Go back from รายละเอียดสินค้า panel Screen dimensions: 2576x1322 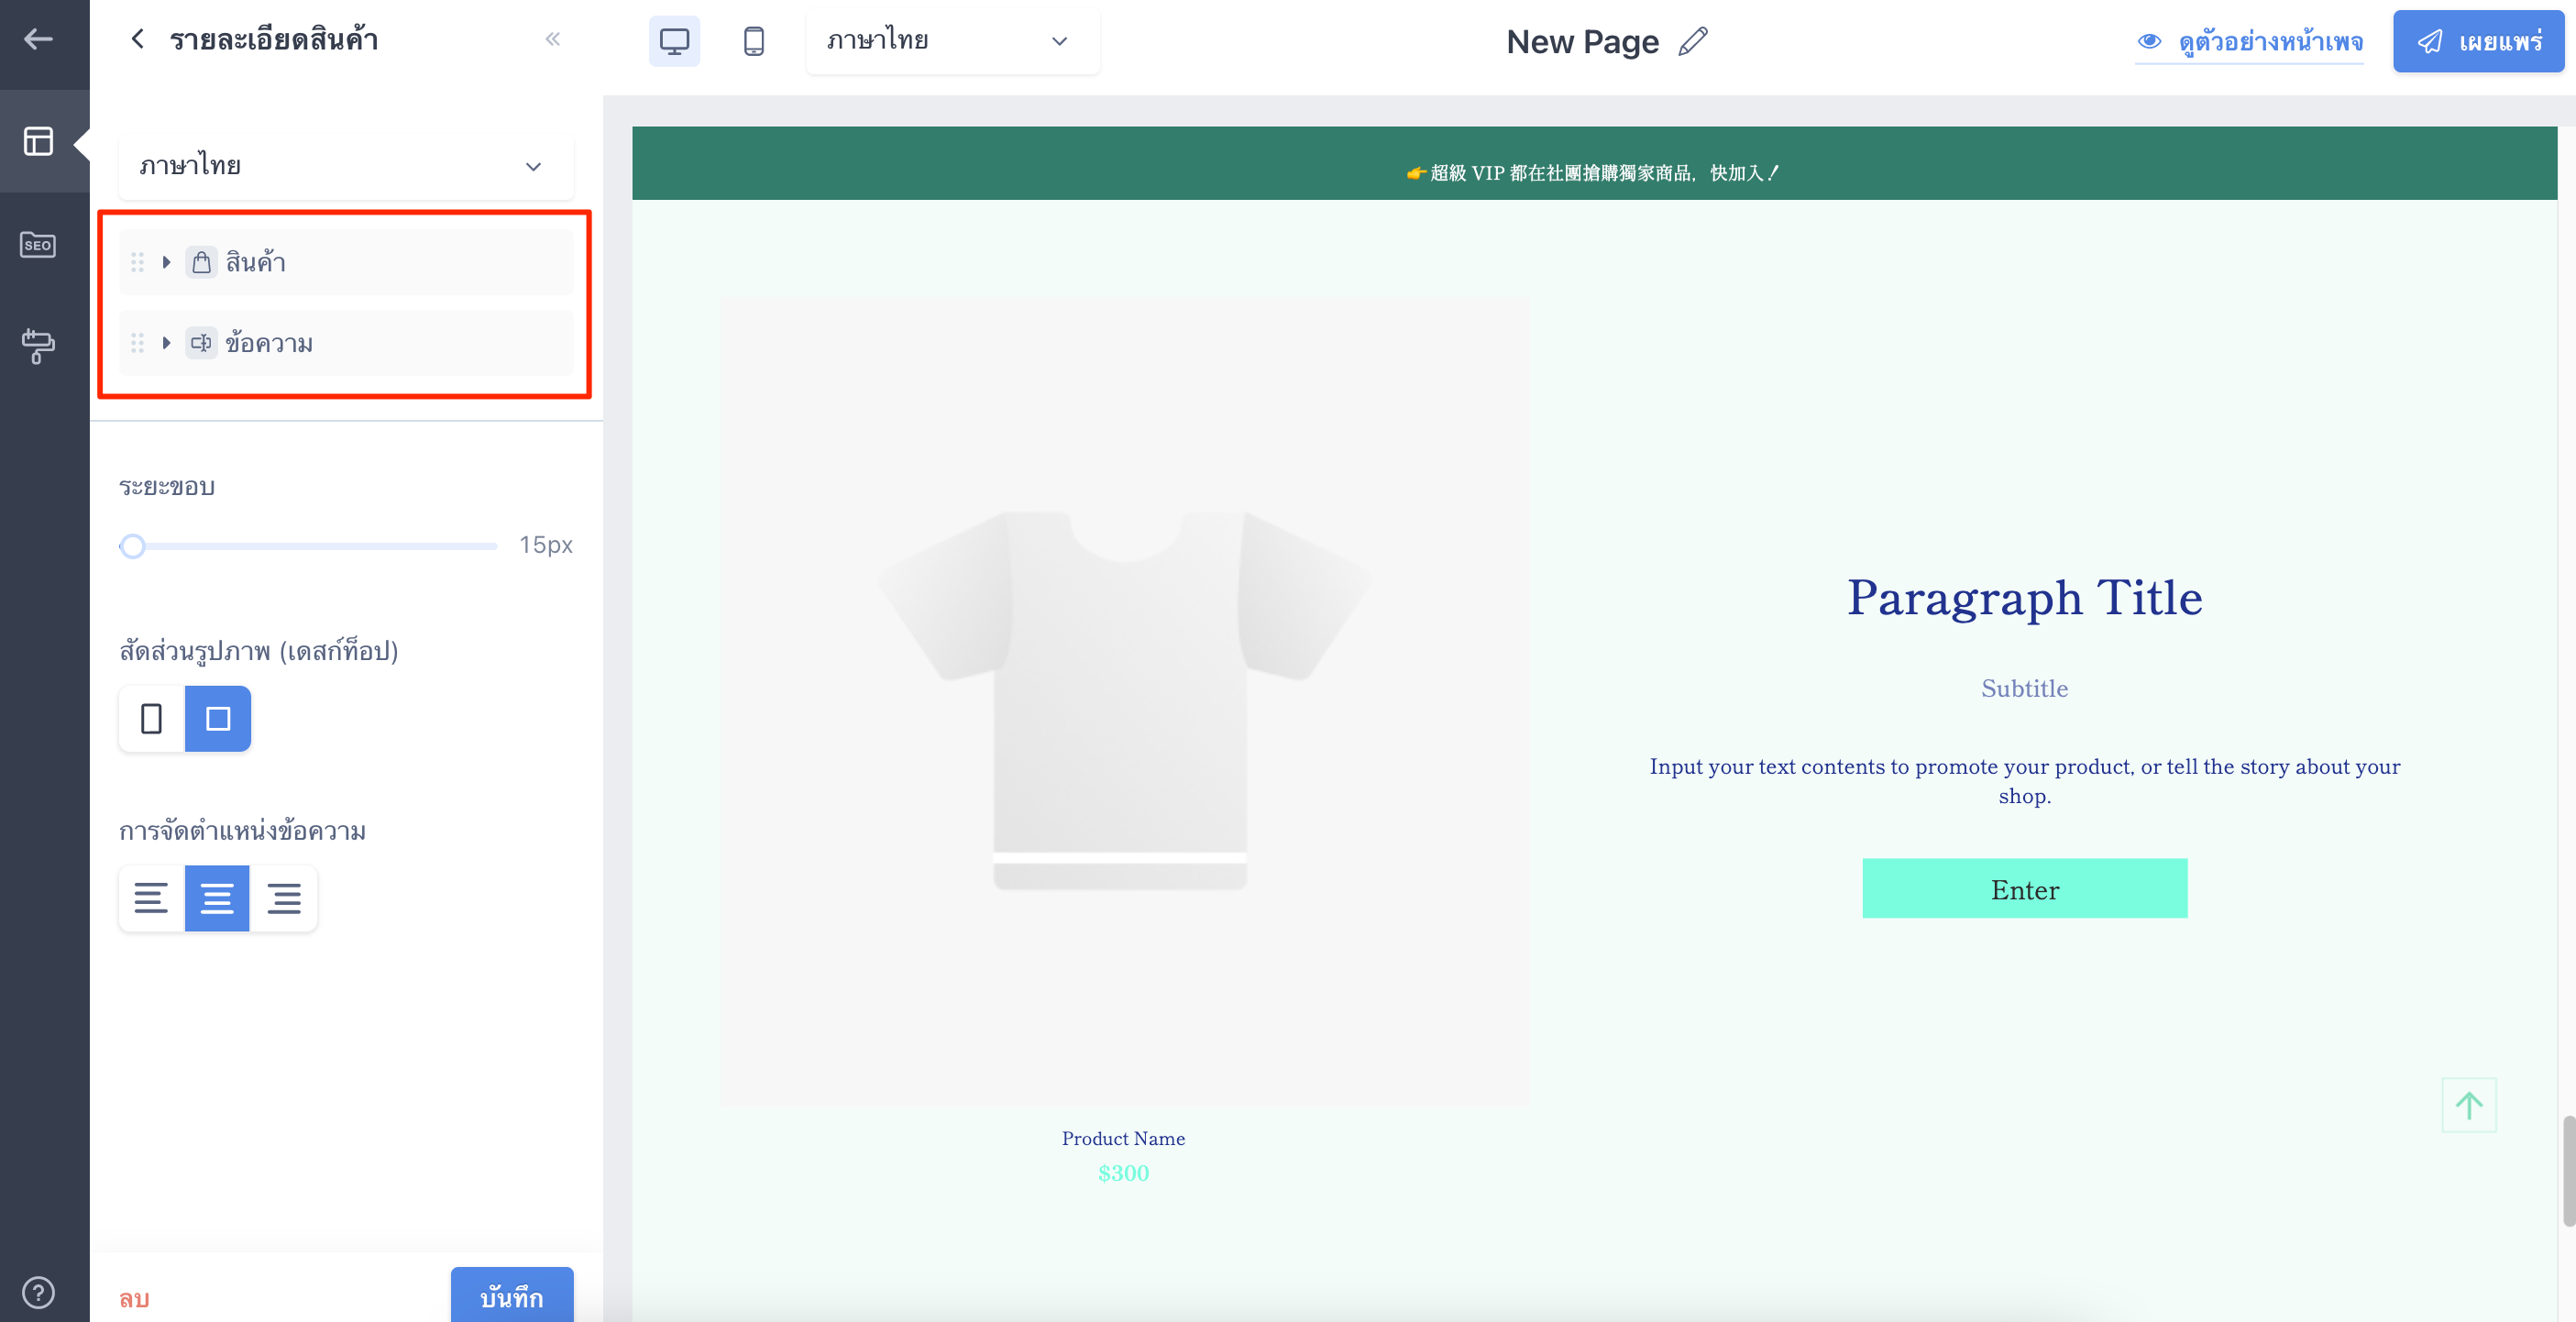coord(137,39)
